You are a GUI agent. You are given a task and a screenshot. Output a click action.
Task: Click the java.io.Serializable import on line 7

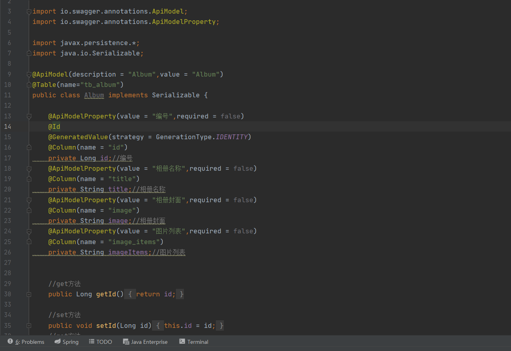pyautogui.click(x=100, y=53)
